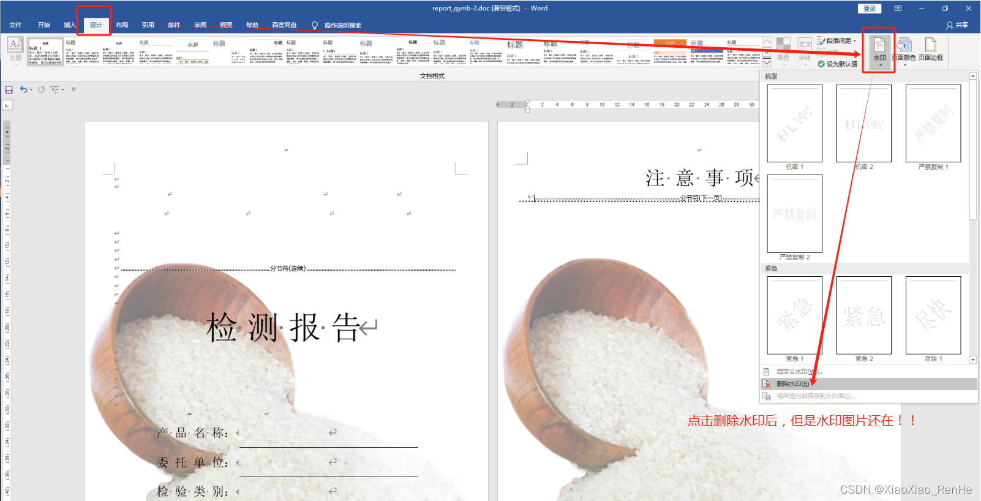Select the 尽快 1 watermark thumbnail
Image resolution: width=981 pixels, height=501 pixels.
[x=933, y=315]
